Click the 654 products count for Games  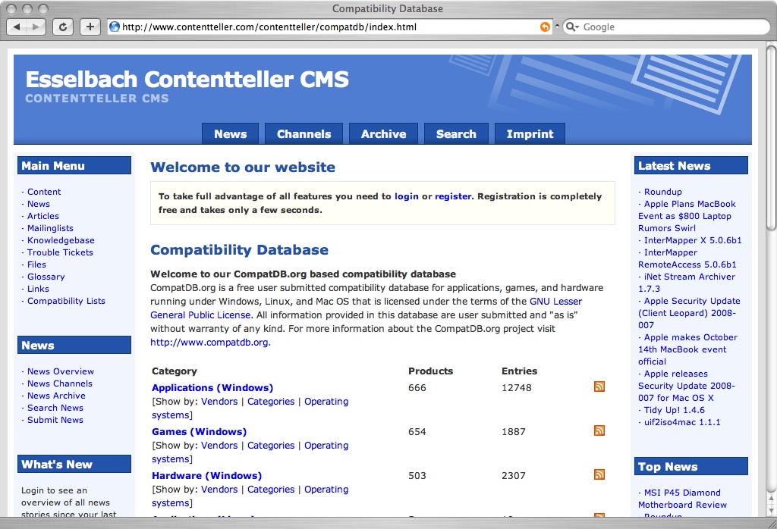417,431
